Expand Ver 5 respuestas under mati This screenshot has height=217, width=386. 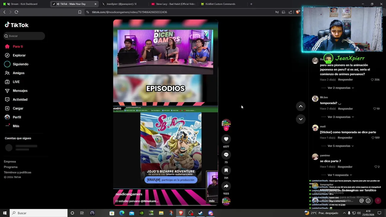tap(341, 146)
